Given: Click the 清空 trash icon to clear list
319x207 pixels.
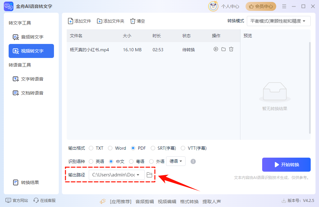Looking at the screenshot, I should coord(132,21).
